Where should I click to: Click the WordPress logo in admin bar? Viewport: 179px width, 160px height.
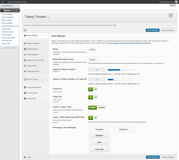3,2
